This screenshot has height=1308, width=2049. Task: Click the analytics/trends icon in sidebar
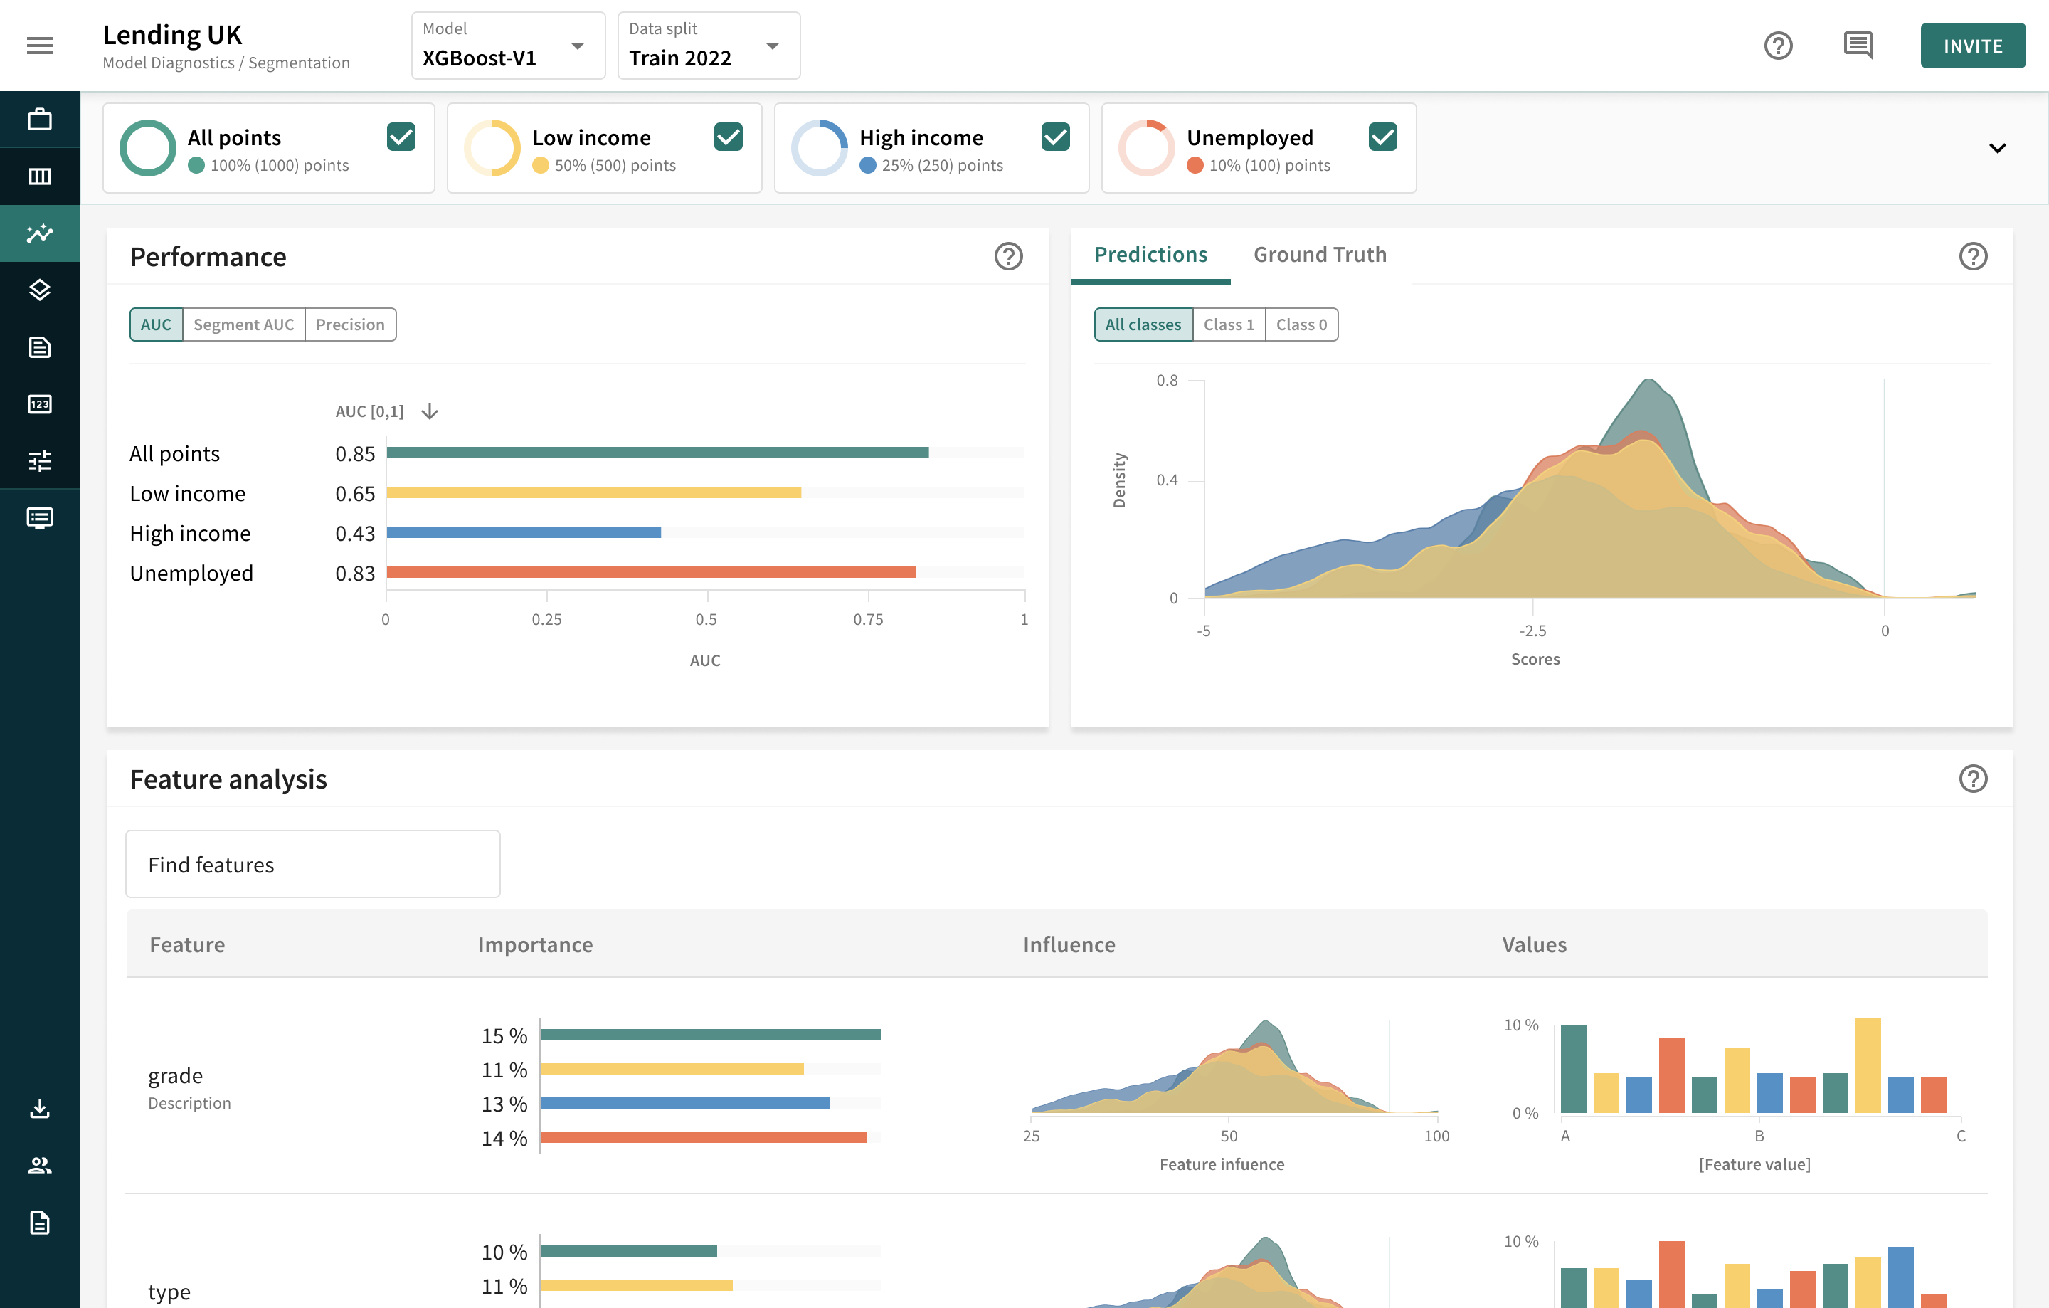coord(39,233)
